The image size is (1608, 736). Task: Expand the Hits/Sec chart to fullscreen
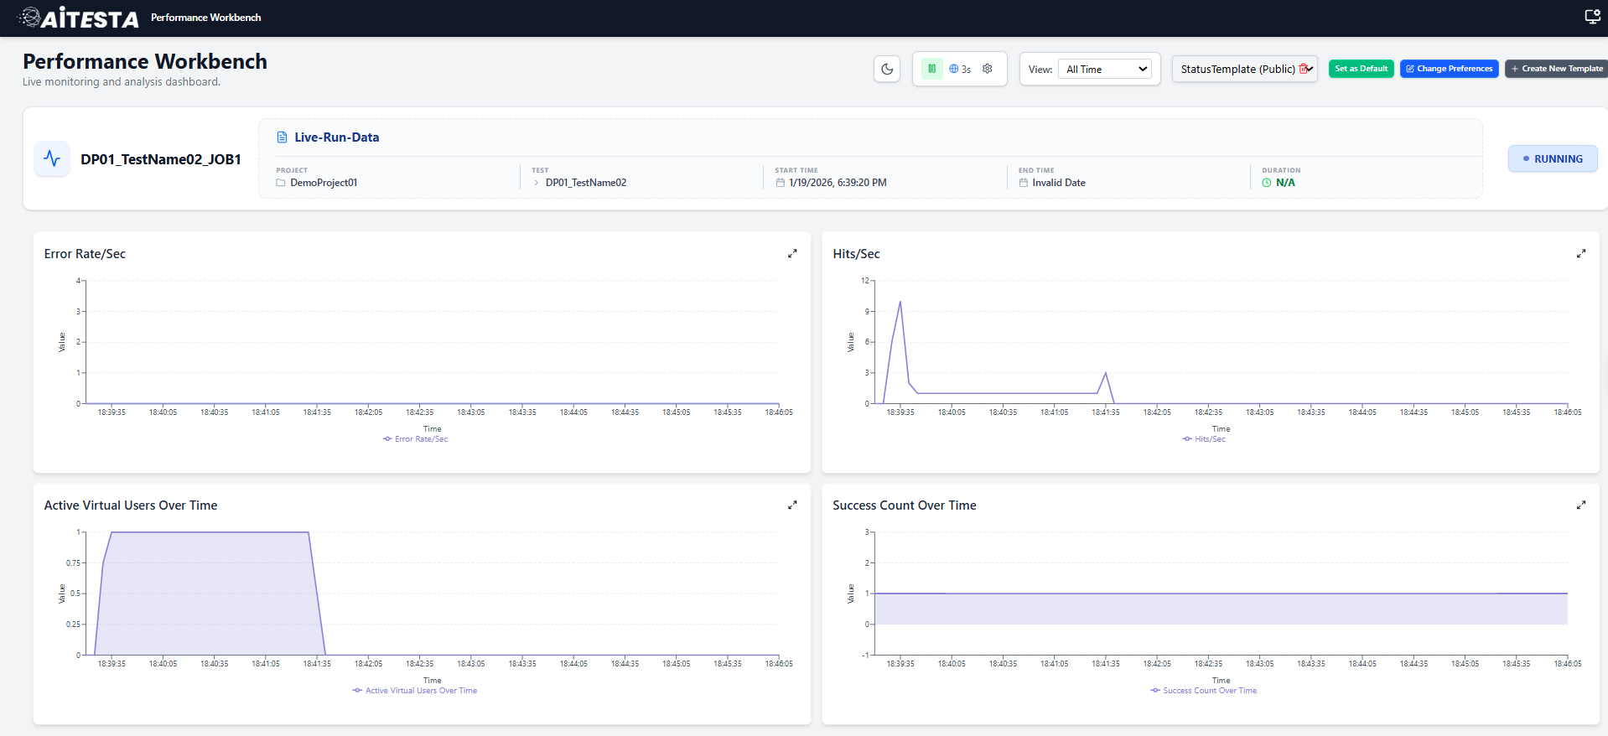1581,254
